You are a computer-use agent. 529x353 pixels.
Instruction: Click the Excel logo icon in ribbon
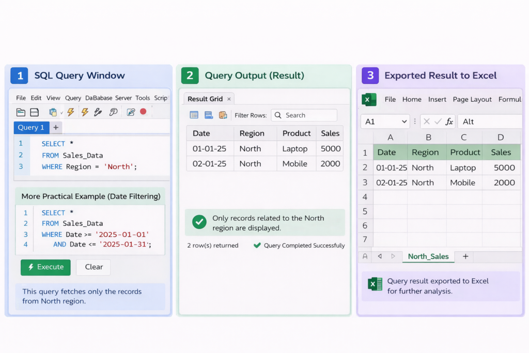click(369, 100)
